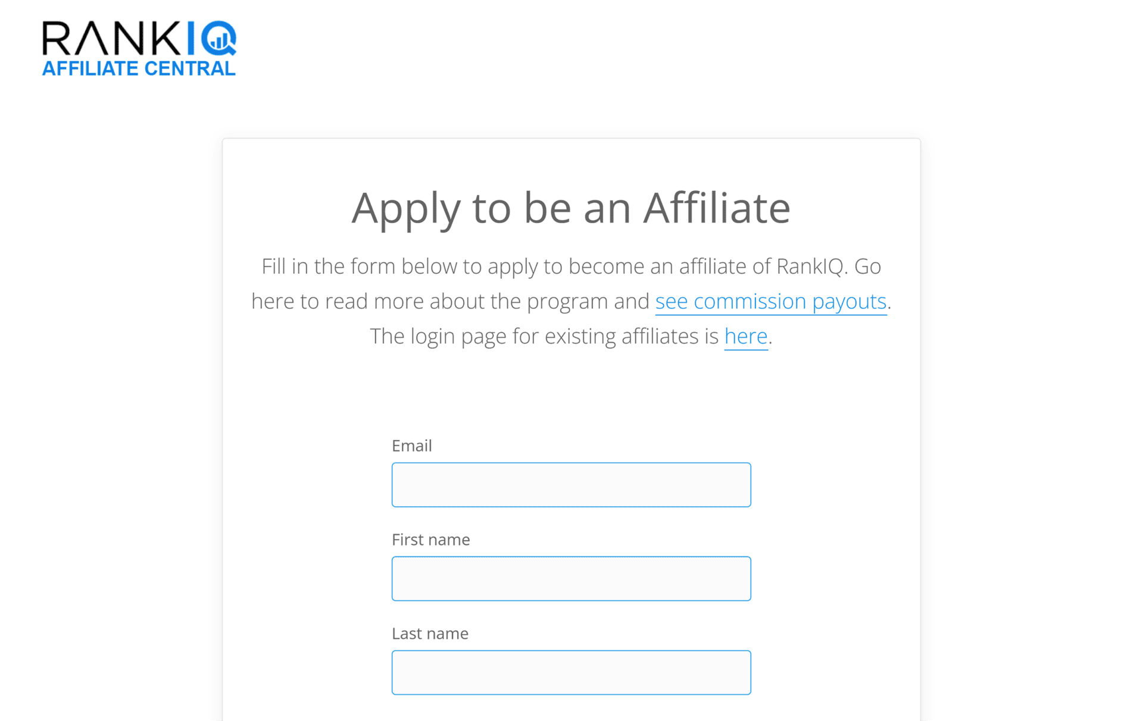This screenshot has width=1143, height=721.
Task: Click inside the First name input field
Action: (571, 578)
